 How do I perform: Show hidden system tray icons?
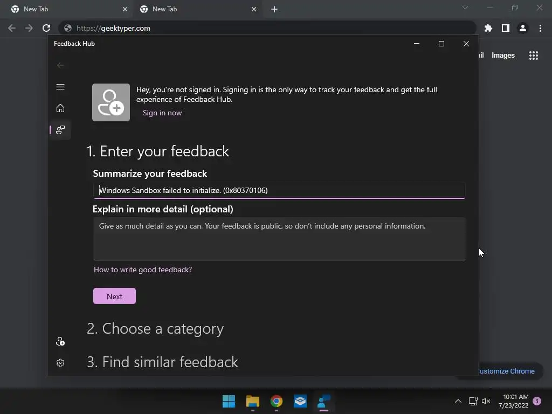coord(458,401)
